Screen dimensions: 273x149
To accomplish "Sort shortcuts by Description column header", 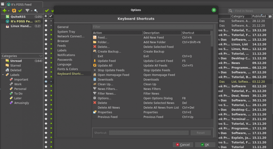I will 162,33.
